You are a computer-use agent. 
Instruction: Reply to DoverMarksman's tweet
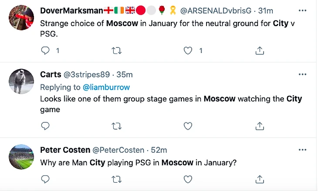click(45, 51)
